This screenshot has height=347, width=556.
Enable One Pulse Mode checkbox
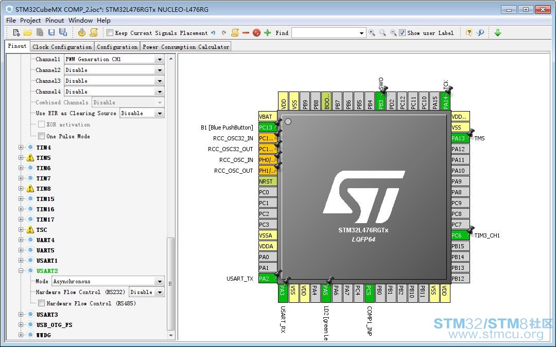click(x=42, y=136)
